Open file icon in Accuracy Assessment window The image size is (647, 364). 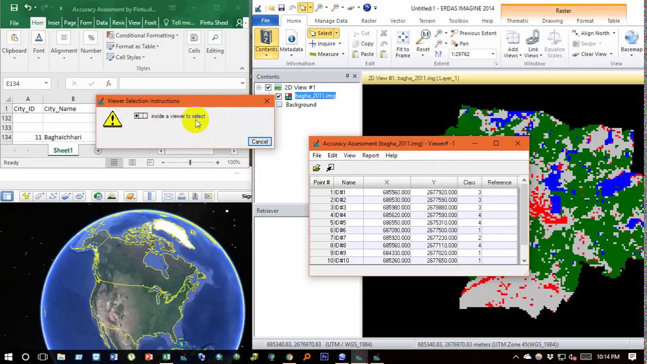coord(316,168)
